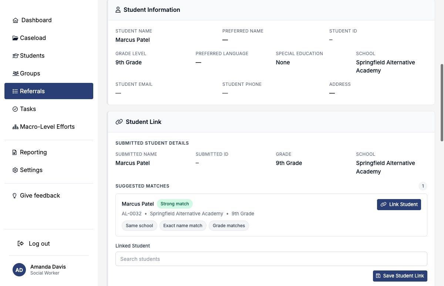The image size is (444, 286).
Task: Click the Groups people icon
Action: tap(15, 74)
